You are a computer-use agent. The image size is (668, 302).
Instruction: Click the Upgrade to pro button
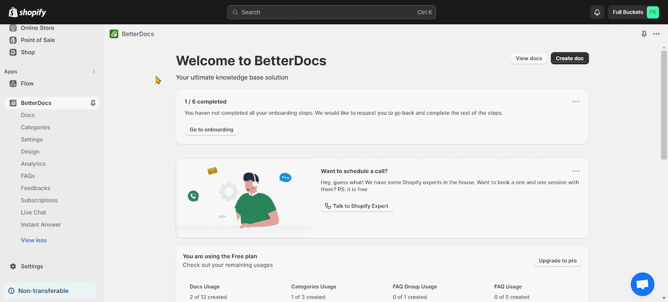click(x=557, y=261)
